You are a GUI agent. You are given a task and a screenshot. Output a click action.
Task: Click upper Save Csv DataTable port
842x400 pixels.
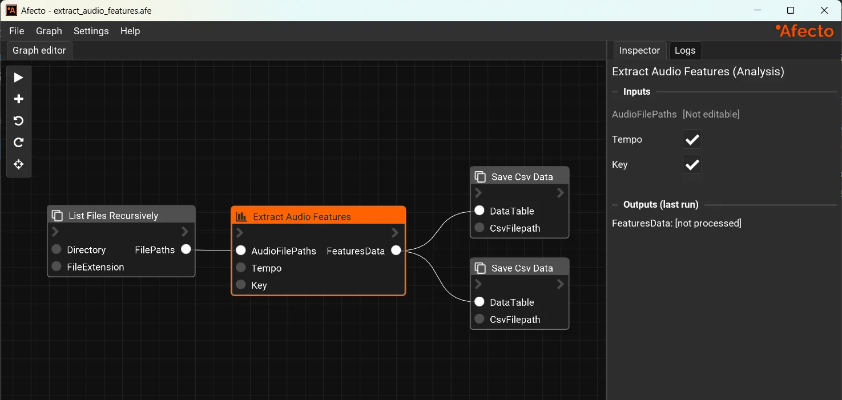(x=480, y=211)
